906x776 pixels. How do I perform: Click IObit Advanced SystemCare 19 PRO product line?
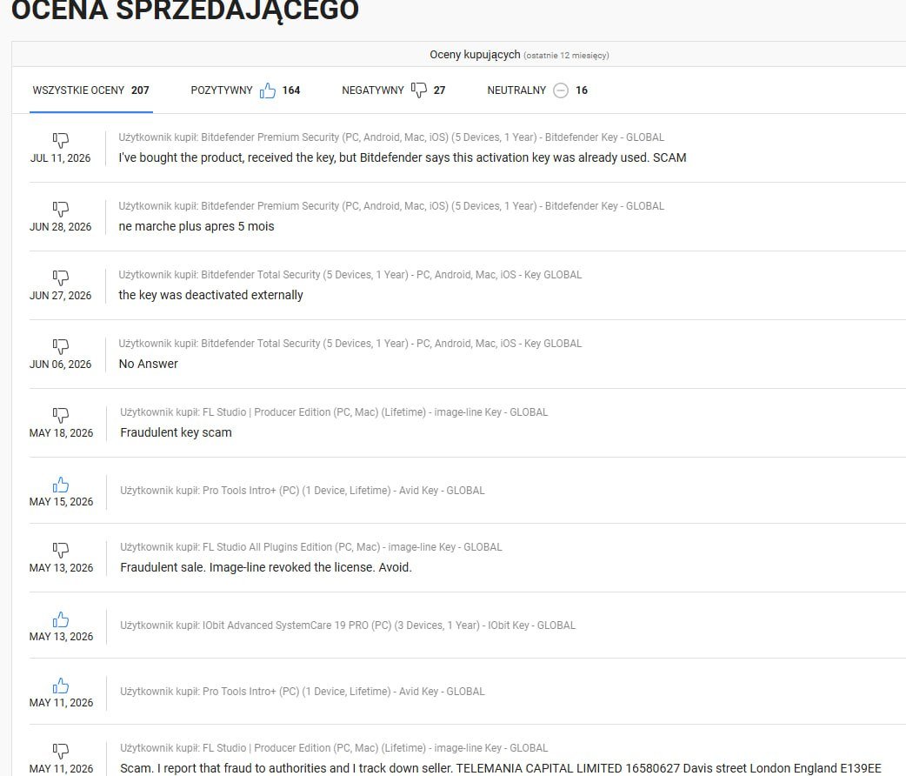tap(348, 625)
